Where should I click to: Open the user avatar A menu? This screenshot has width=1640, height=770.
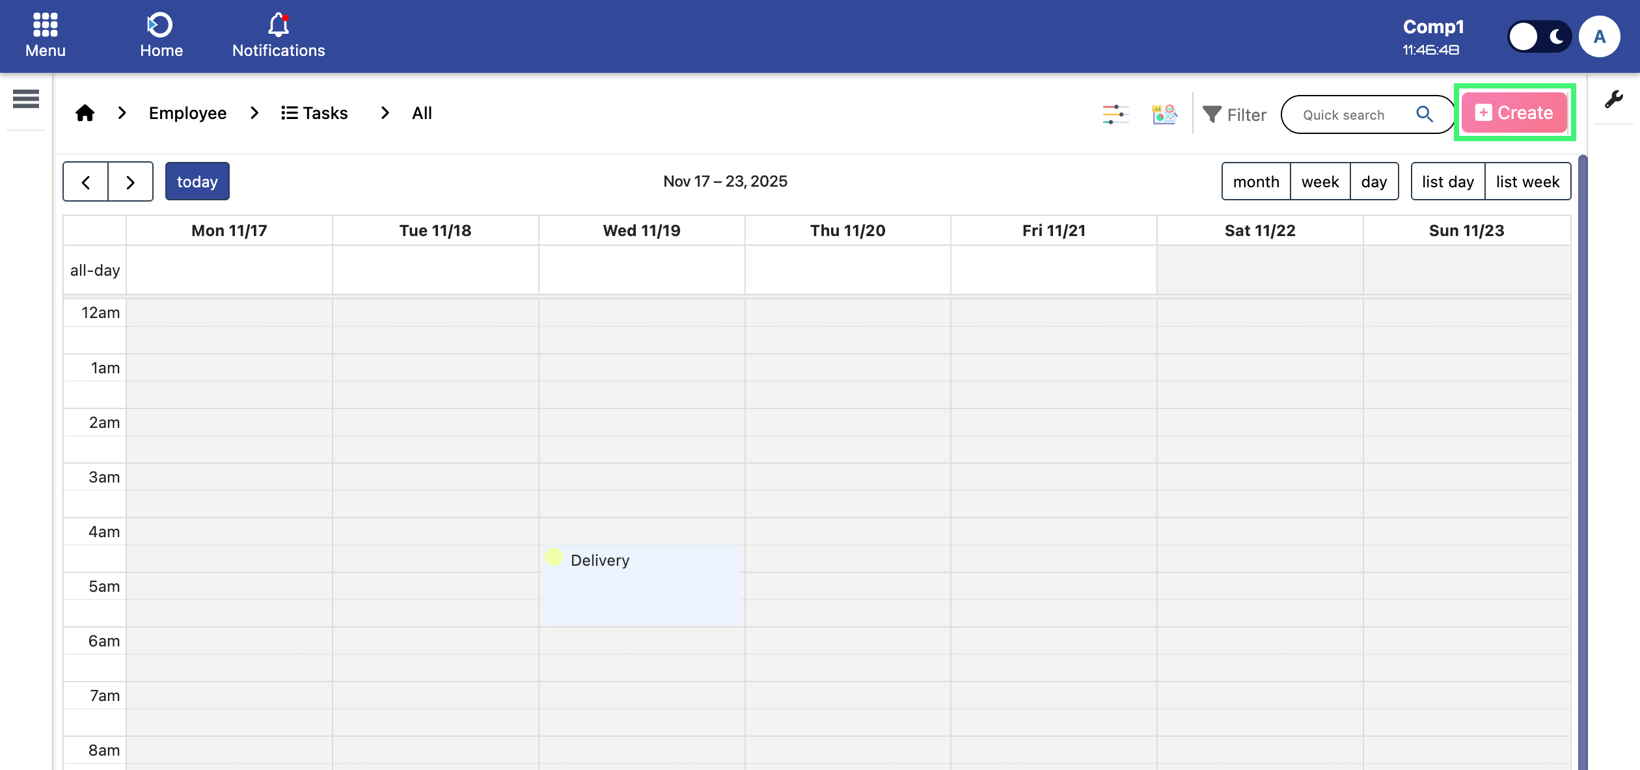[1599, 36]
